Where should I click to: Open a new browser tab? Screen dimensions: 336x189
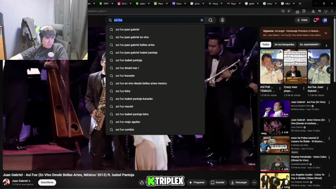[x=300, y=3]
